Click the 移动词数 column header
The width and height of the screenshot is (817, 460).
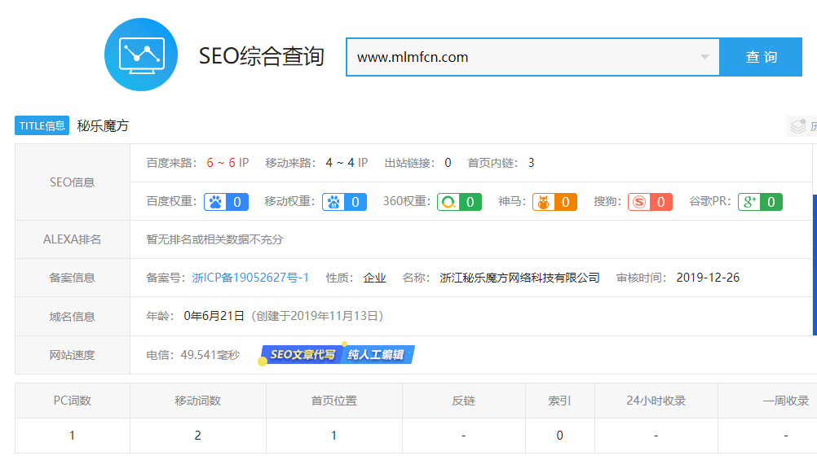coord(198,401)
